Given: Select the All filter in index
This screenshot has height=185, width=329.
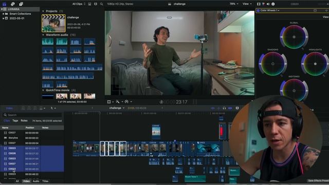Looking at the screenshot, I should [17, 181].
